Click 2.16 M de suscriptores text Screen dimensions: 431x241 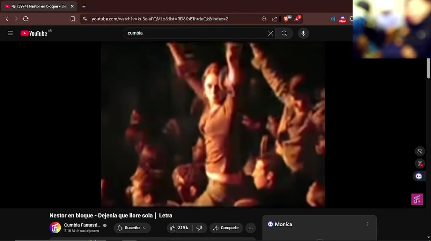pyautogui.click(x=82, y=231)
